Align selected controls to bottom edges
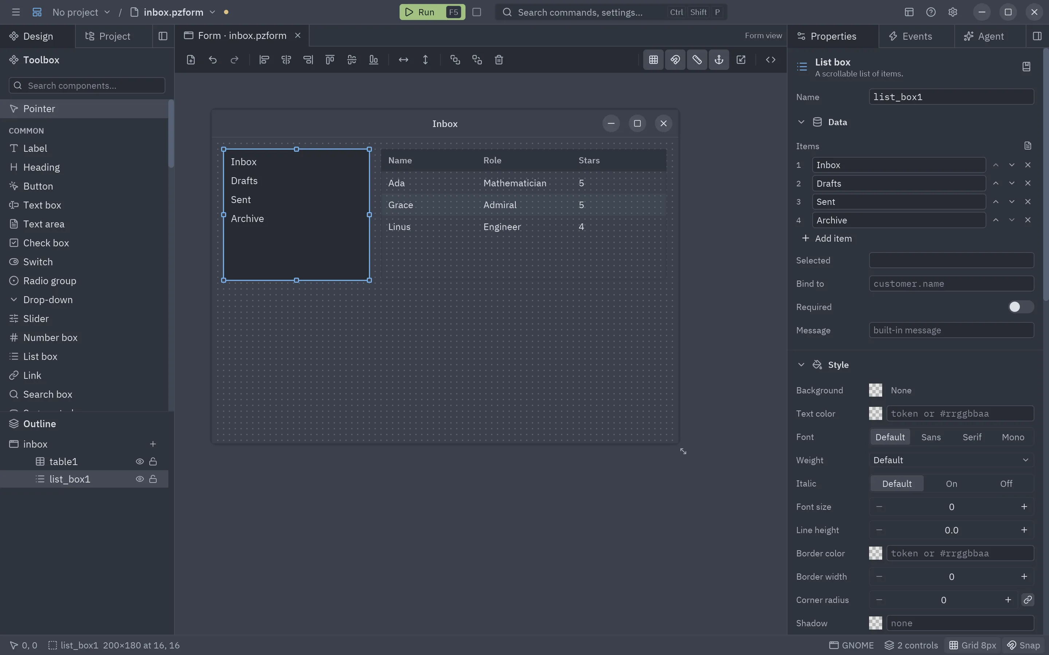1049x655 pixels. (x=373, y=60)
